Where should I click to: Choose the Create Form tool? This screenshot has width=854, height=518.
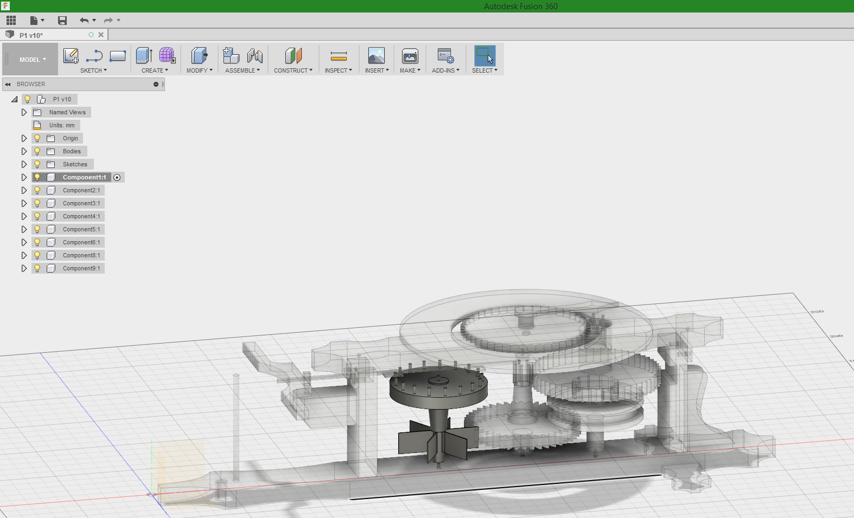[x=167, y=55]
